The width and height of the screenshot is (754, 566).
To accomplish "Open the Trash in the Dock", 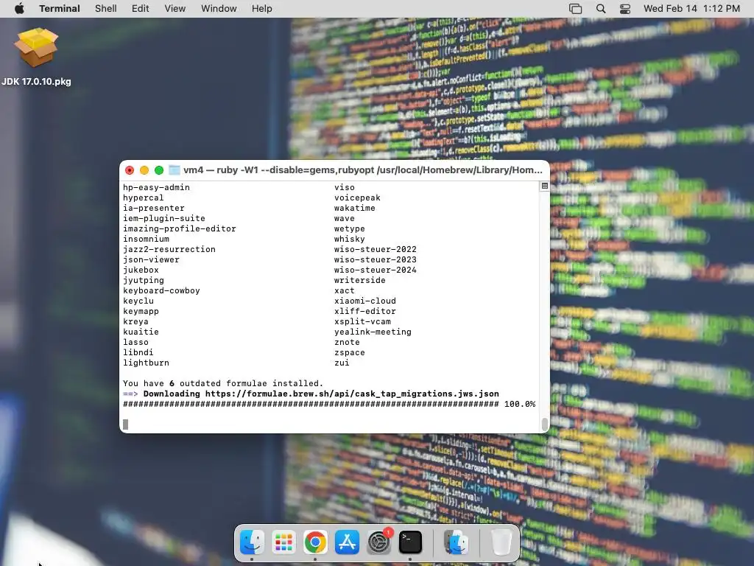I will point(501,542).
